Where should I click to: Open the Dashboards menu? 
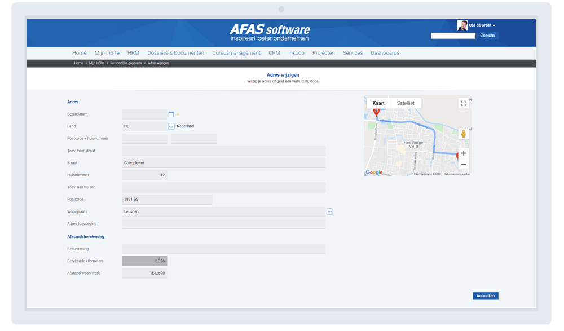[385, 53]
